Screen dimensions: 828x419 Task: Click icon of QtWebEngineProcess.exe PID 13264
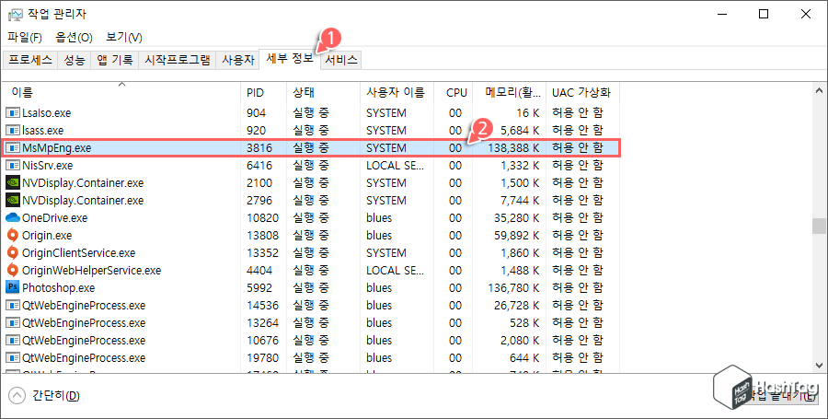click(12, 322)
